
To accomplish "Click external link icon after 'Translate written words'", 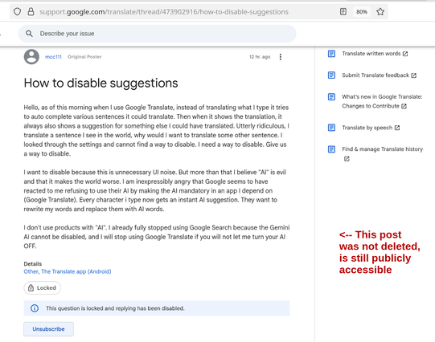I will tap(405, 54).
